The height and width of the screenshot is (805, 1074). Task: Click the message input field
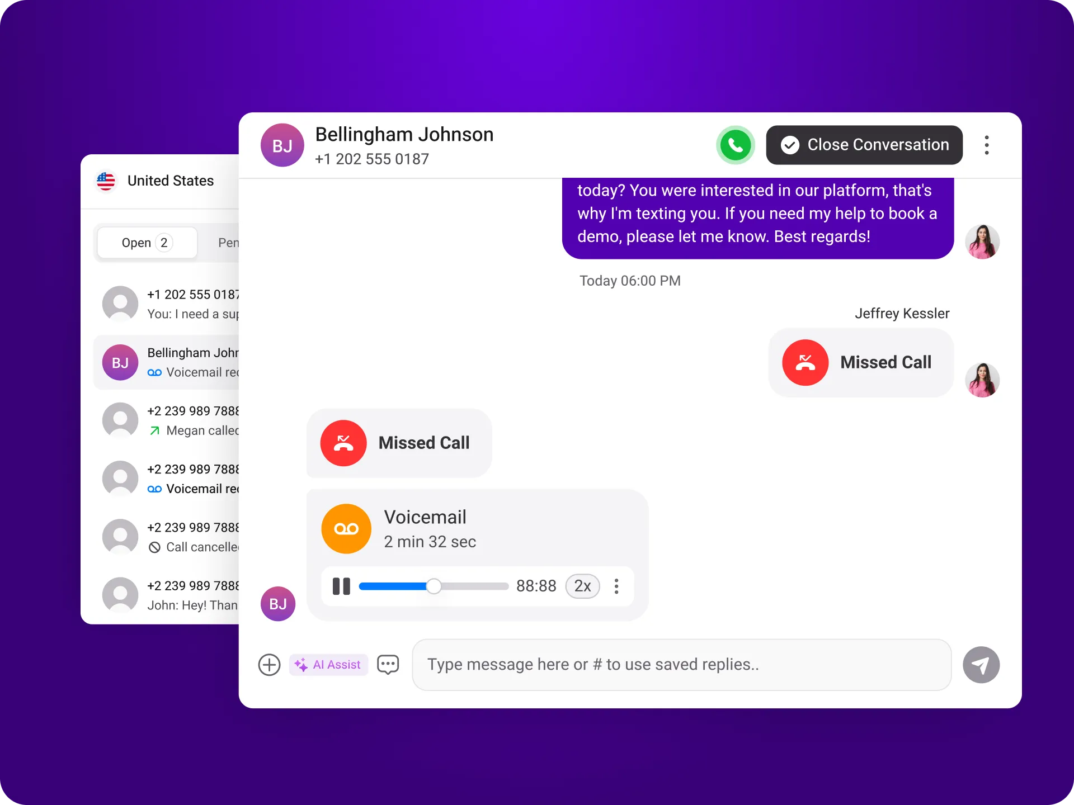point(681,665)
